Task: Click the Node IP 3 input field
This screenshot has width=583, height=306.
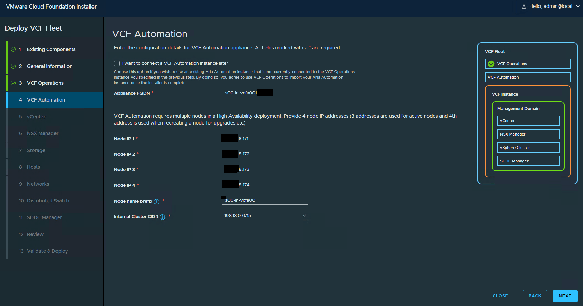Action: (x=265, y=169)
